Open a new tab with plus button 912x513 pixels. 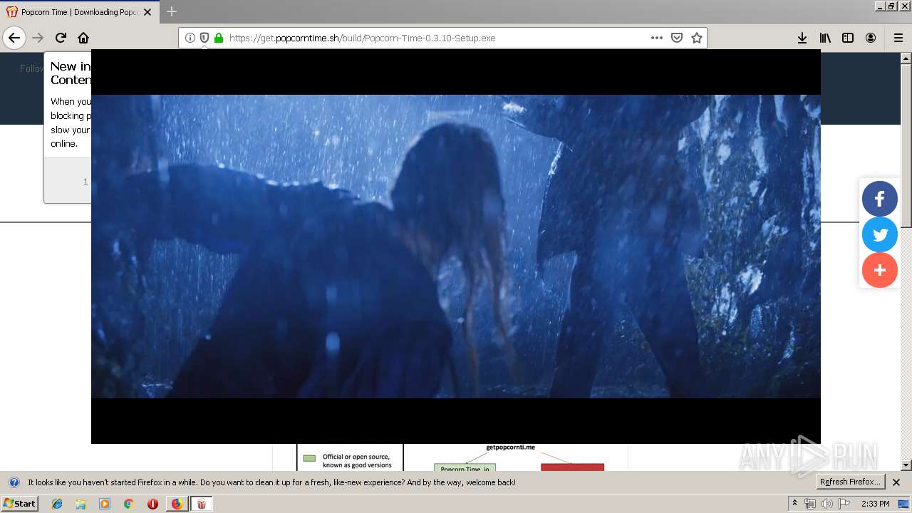(172, 11)
